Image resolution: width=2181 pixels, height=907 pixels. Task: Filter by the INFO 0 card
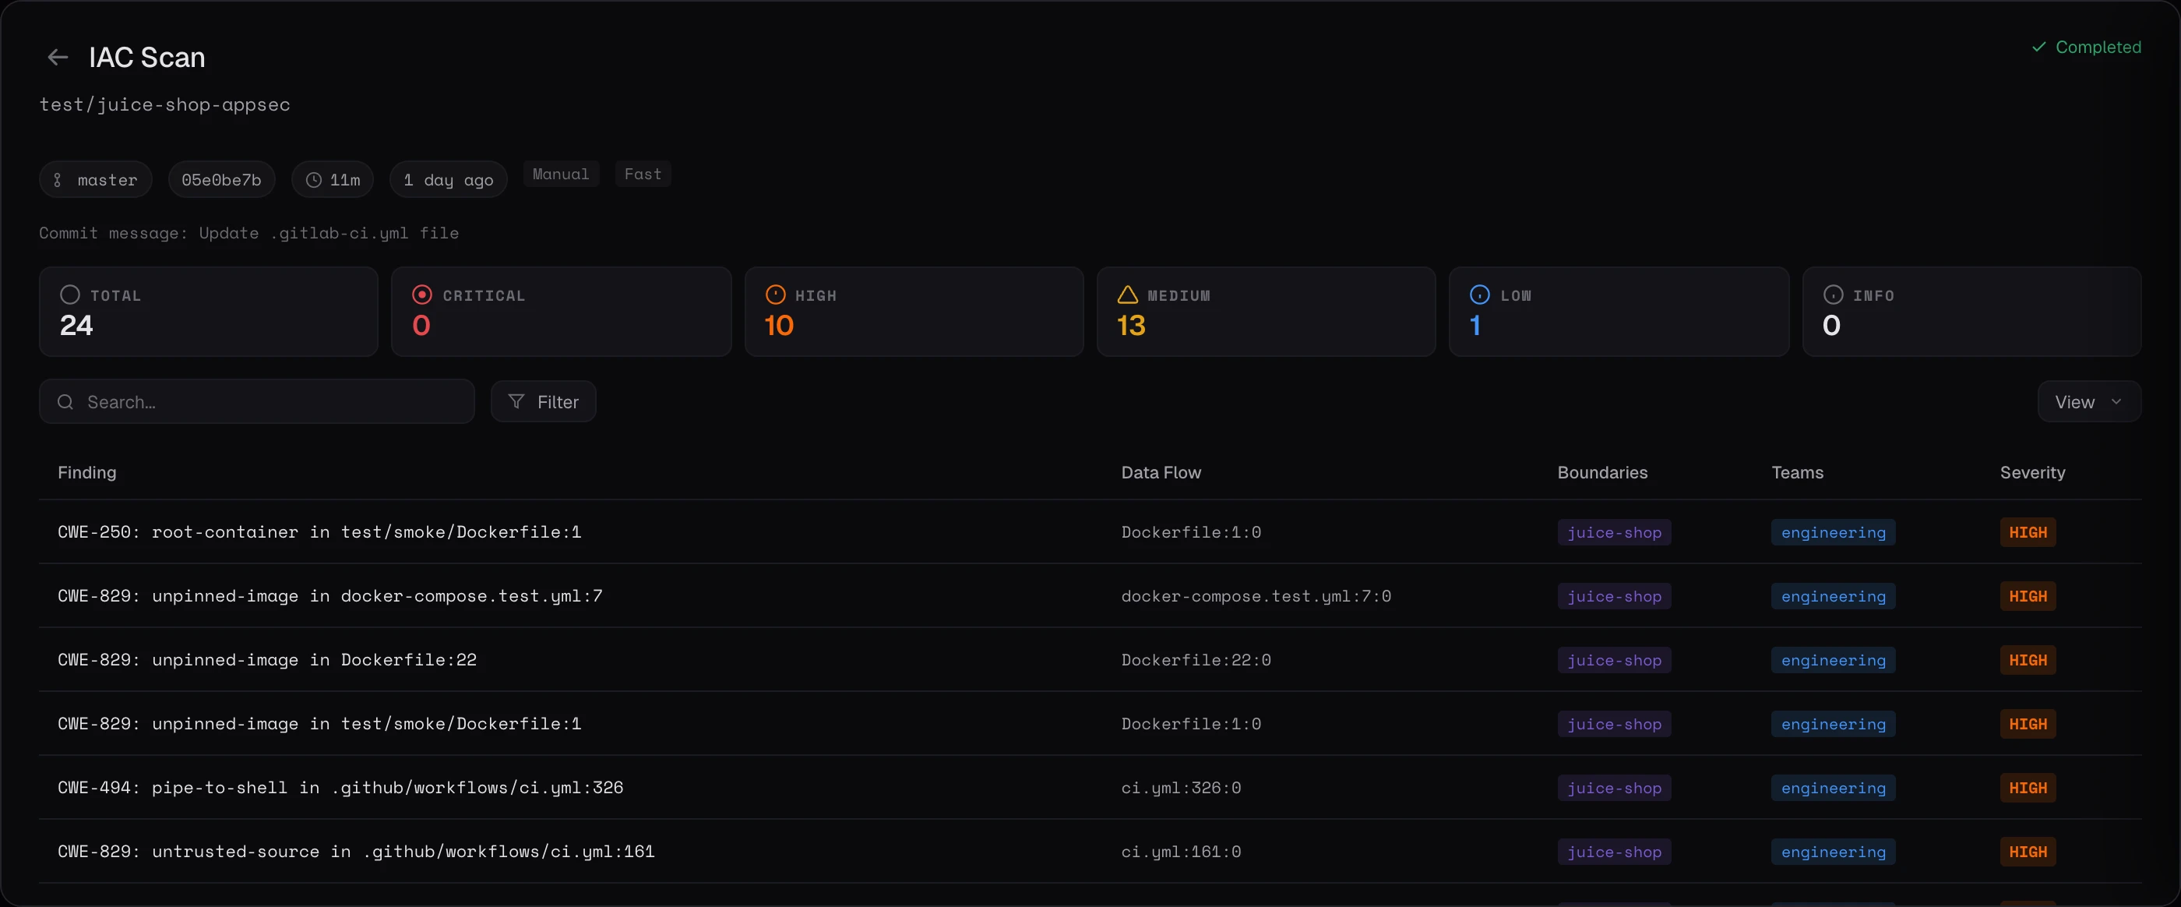click(1972, 312)
